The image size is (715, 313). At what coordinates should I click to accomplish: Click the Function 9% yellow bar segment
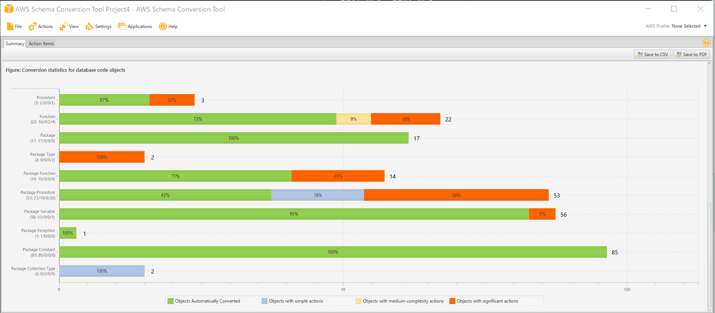pyautogui.click(x=354, y=119)
